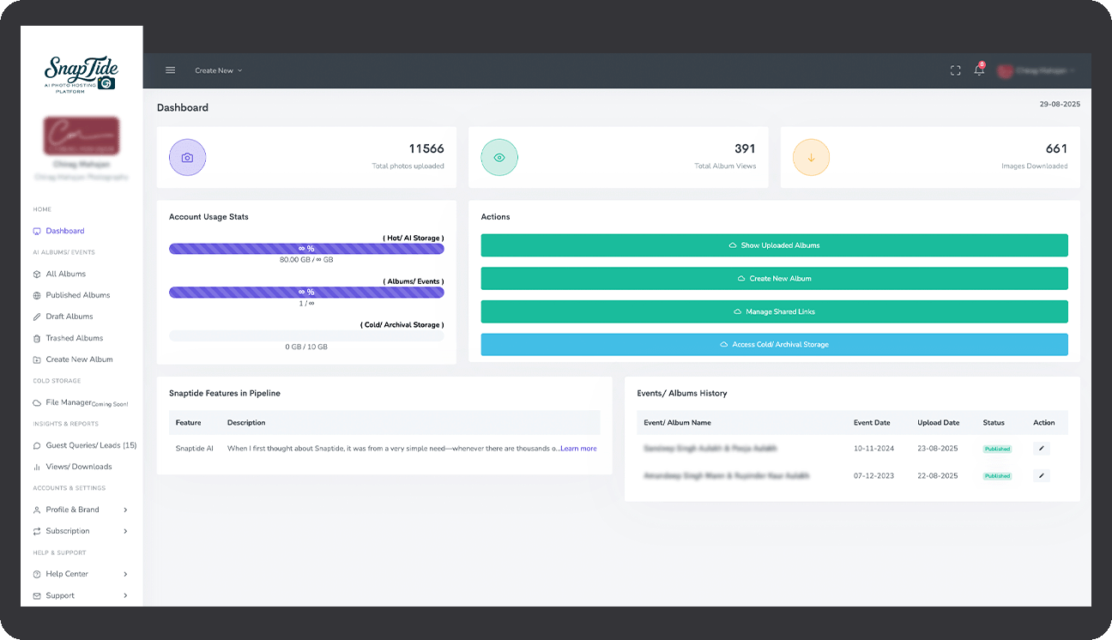The height and width of the screenshot is (640, 1112).
Task: Open the notifications bell
Action: tap(979, 70)
